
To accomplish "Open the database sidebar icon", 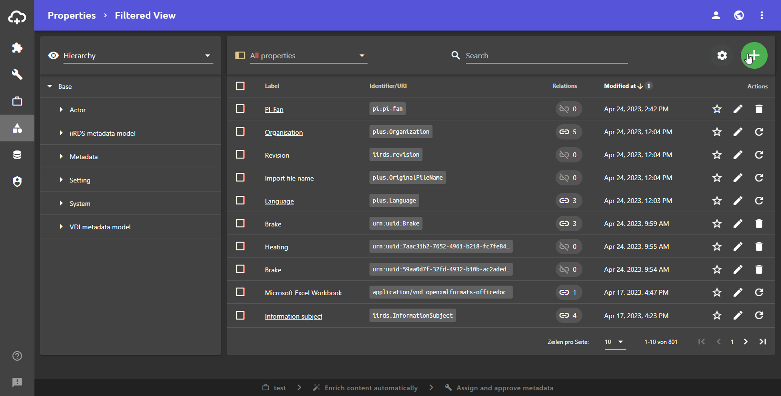I will coord(17,155).
